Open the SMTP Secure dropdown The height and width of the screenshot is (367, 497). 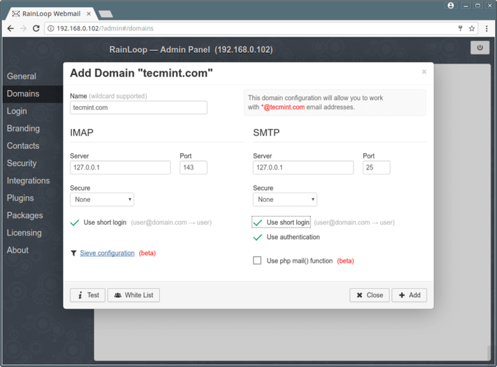(x=285, y=199)
